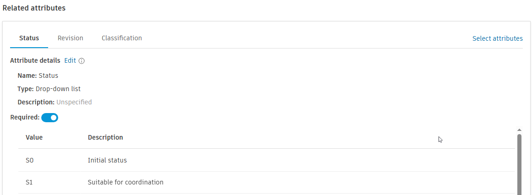Image resolution: width=532 pixels, height=195 pixels.
Task: Click the Name: Status field text
Action: pyautogui.click(x=38, y=76)
